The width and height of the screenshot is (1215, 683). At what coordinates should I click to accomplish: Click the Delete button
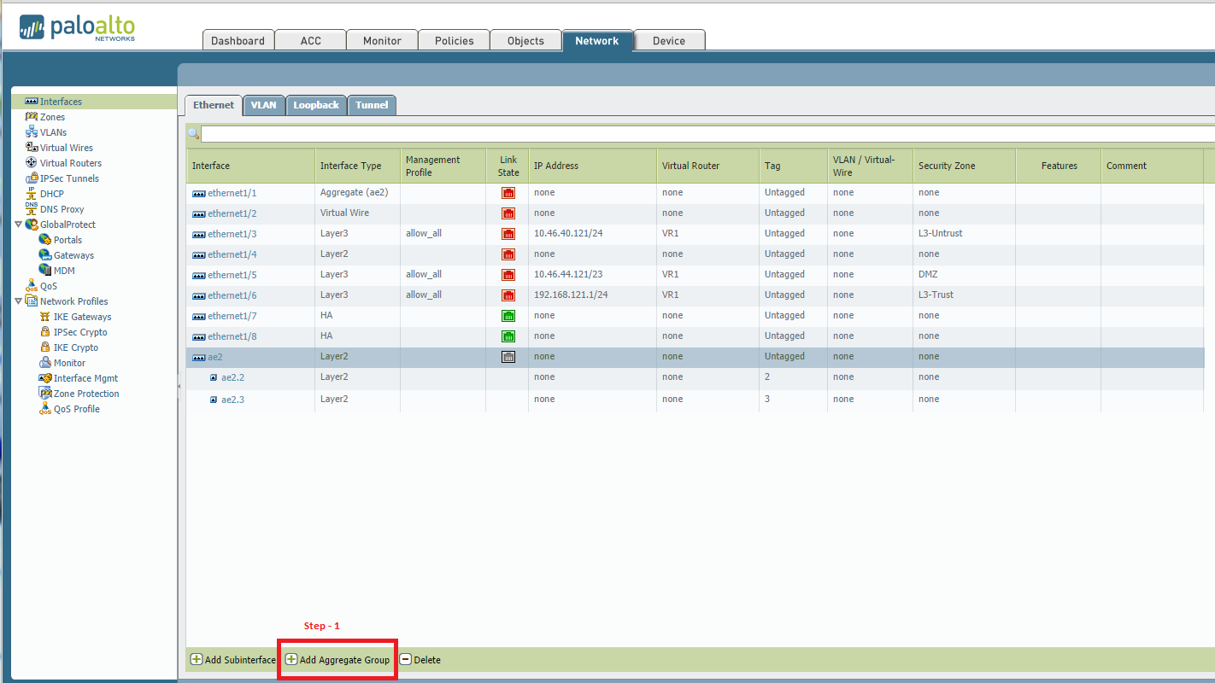click(x=420, y=660)
